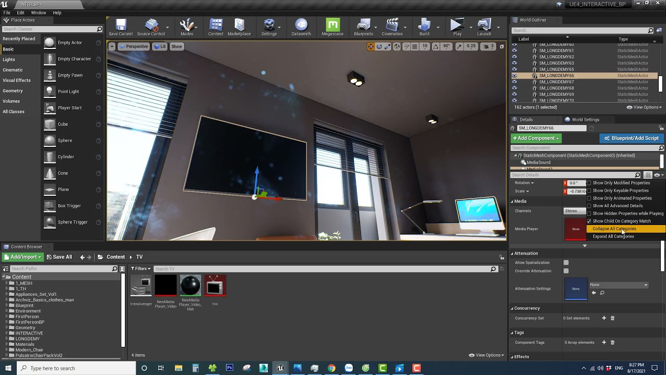666x375 pixels.
Task: Open Chrome from the Windows taskbar
Action: tap(331, 368)
